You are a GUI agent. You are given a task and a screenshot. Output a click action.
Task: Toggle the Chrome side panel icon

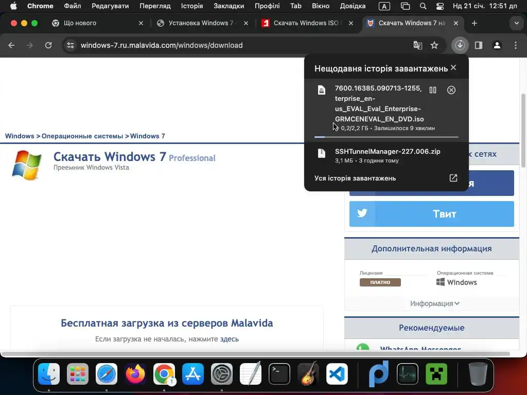pyautogui.click(x=479, y=45)
